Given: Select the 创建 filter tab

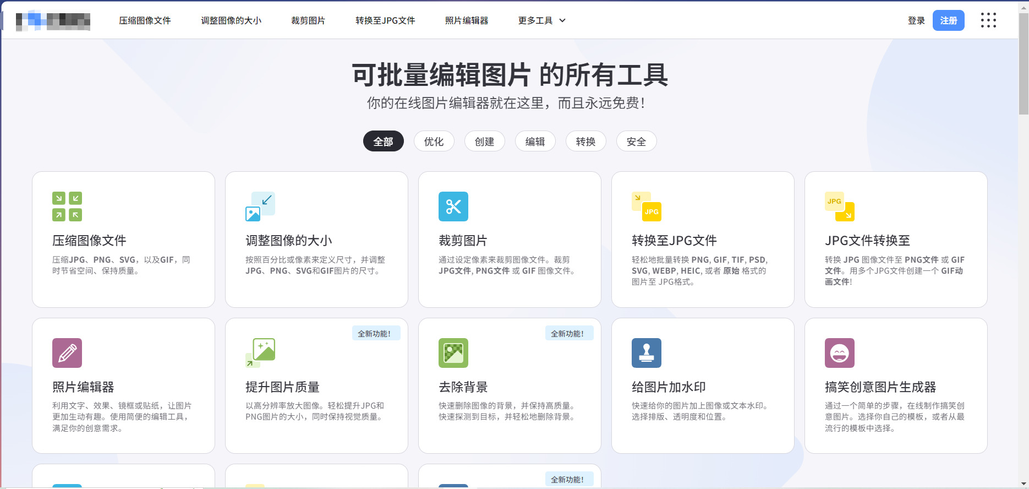Looking at the screenshot, I should pos(485,142).
